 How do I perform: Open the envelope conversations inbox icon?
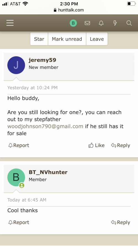pos(87,23)
